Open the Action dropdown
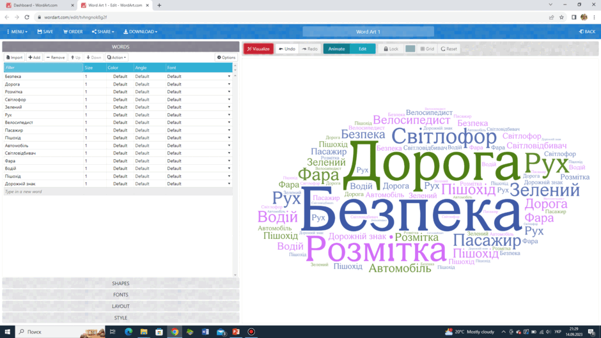Viewport: 601px width, 338px height. point(116,57)
